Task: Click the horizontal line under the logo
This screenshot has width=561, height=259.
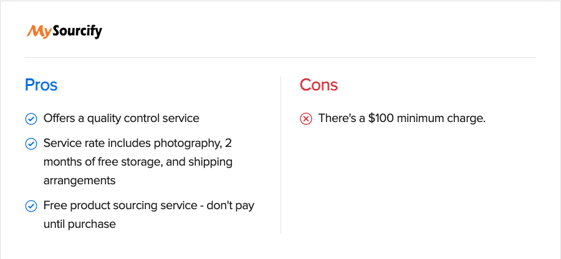Action: pos(280,57)
